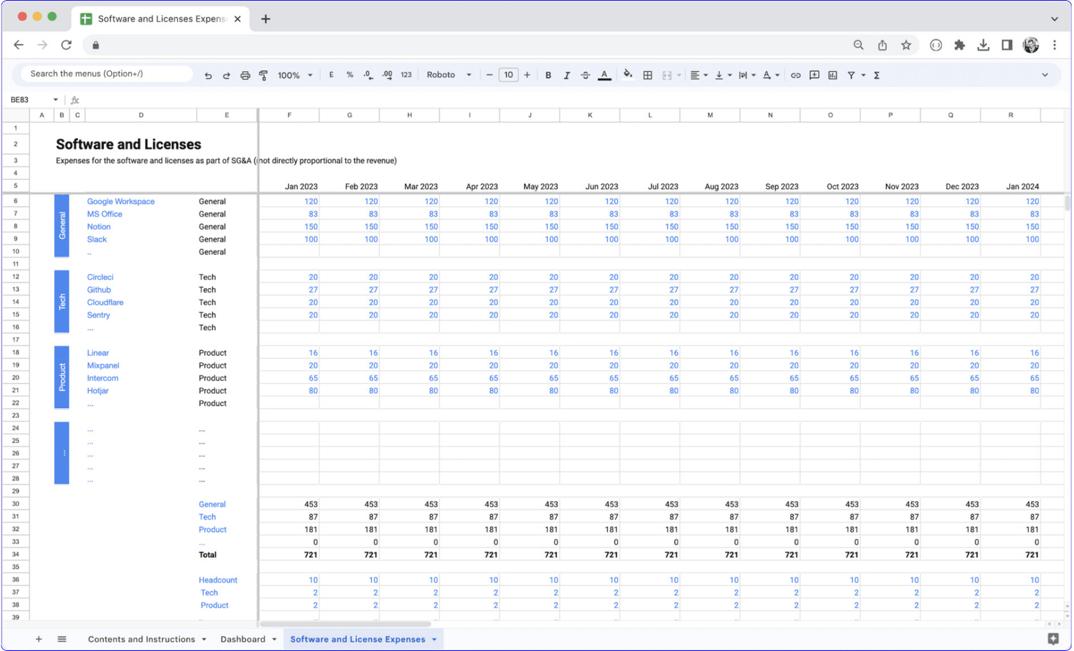Image resolution: width=1074 pixels, height=651 pixels.
Task: Click the Search the menus field
Action: [107, 74]
